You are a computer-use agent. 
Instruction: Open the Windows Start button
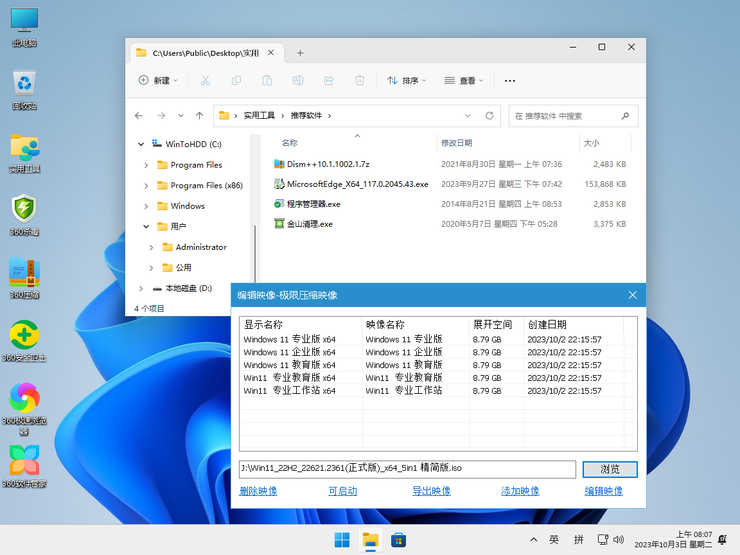[342, 540]
